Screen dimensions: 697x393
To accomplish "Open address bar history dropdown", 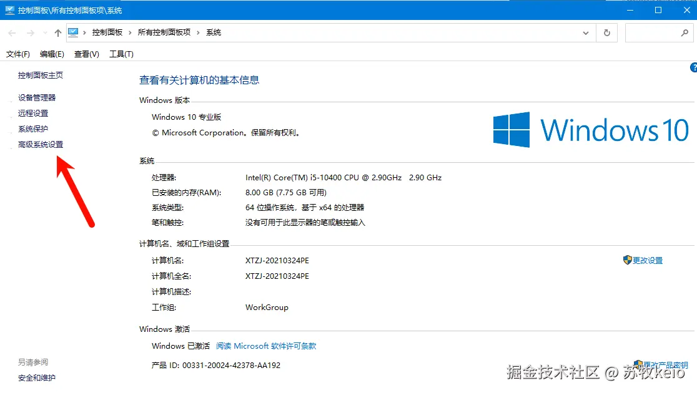I will (x=586, y=33).
